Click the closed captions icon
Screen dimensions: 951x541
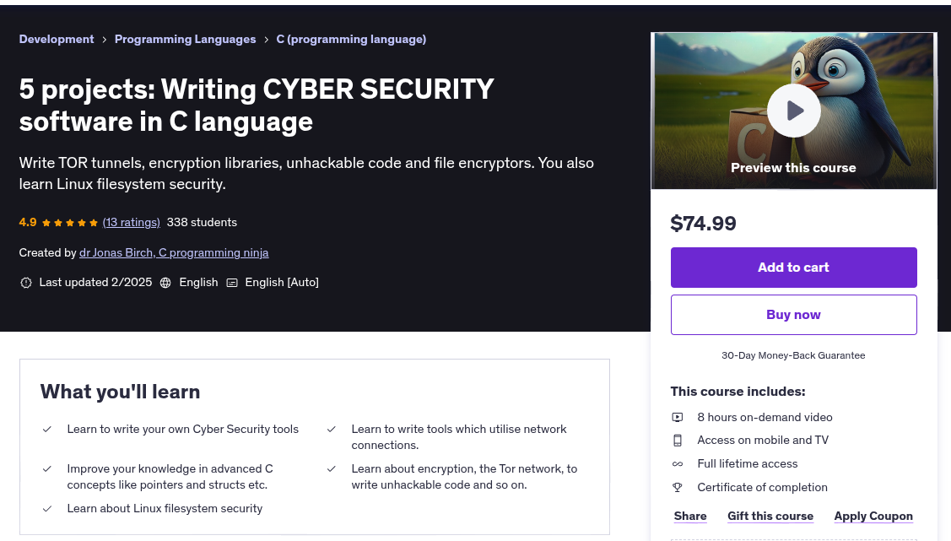pos(232,283)
